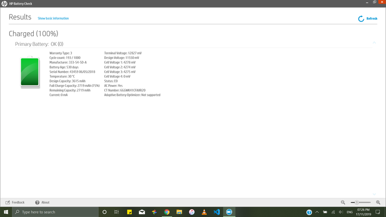
Task: Click Manufacturer: 333-54-5D-A text
Action: click(x=68, y=63)
